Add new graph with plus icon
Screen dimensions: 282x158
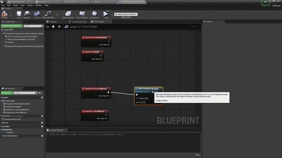(42, 97)
